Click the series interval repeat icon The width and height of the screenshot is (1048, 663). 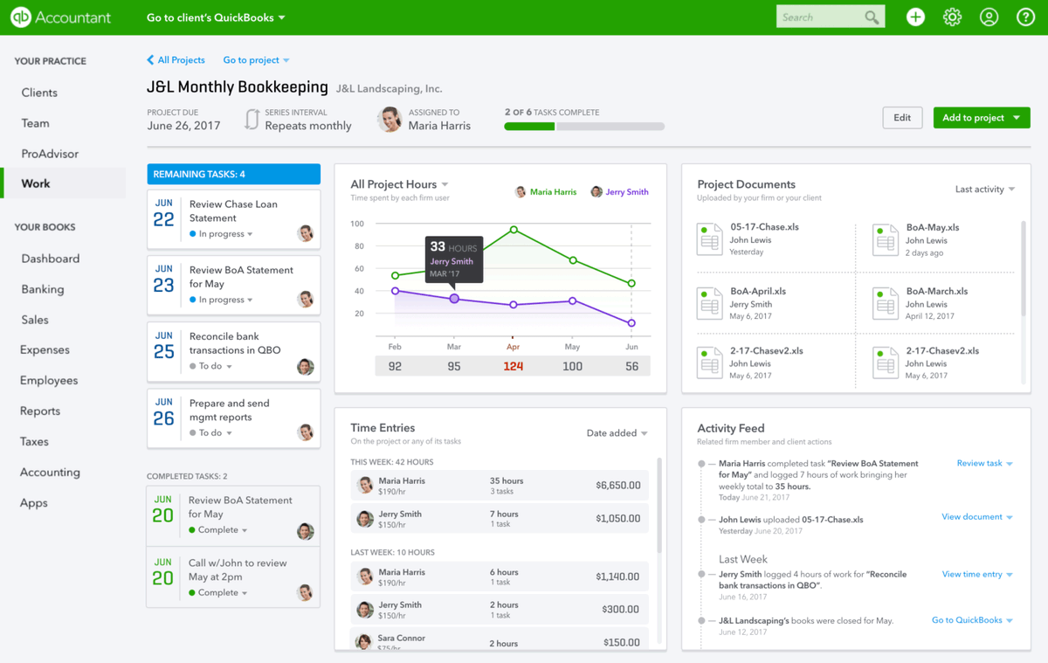pos(252,120)
